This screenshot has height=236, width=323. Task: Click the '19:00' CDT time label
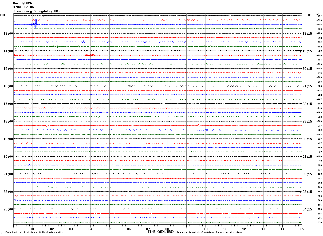point(8,139)
